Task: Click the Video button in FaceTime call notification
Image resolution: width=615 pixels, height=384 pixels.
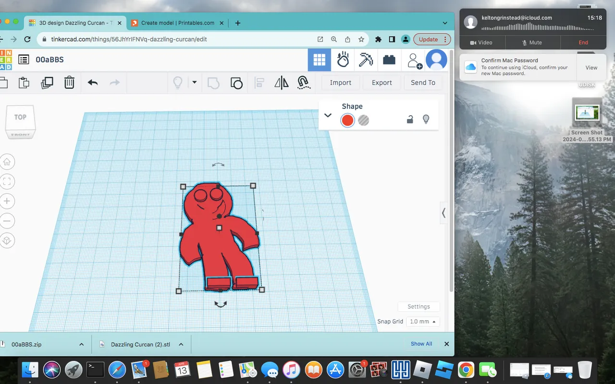Action: click(481, 42)
